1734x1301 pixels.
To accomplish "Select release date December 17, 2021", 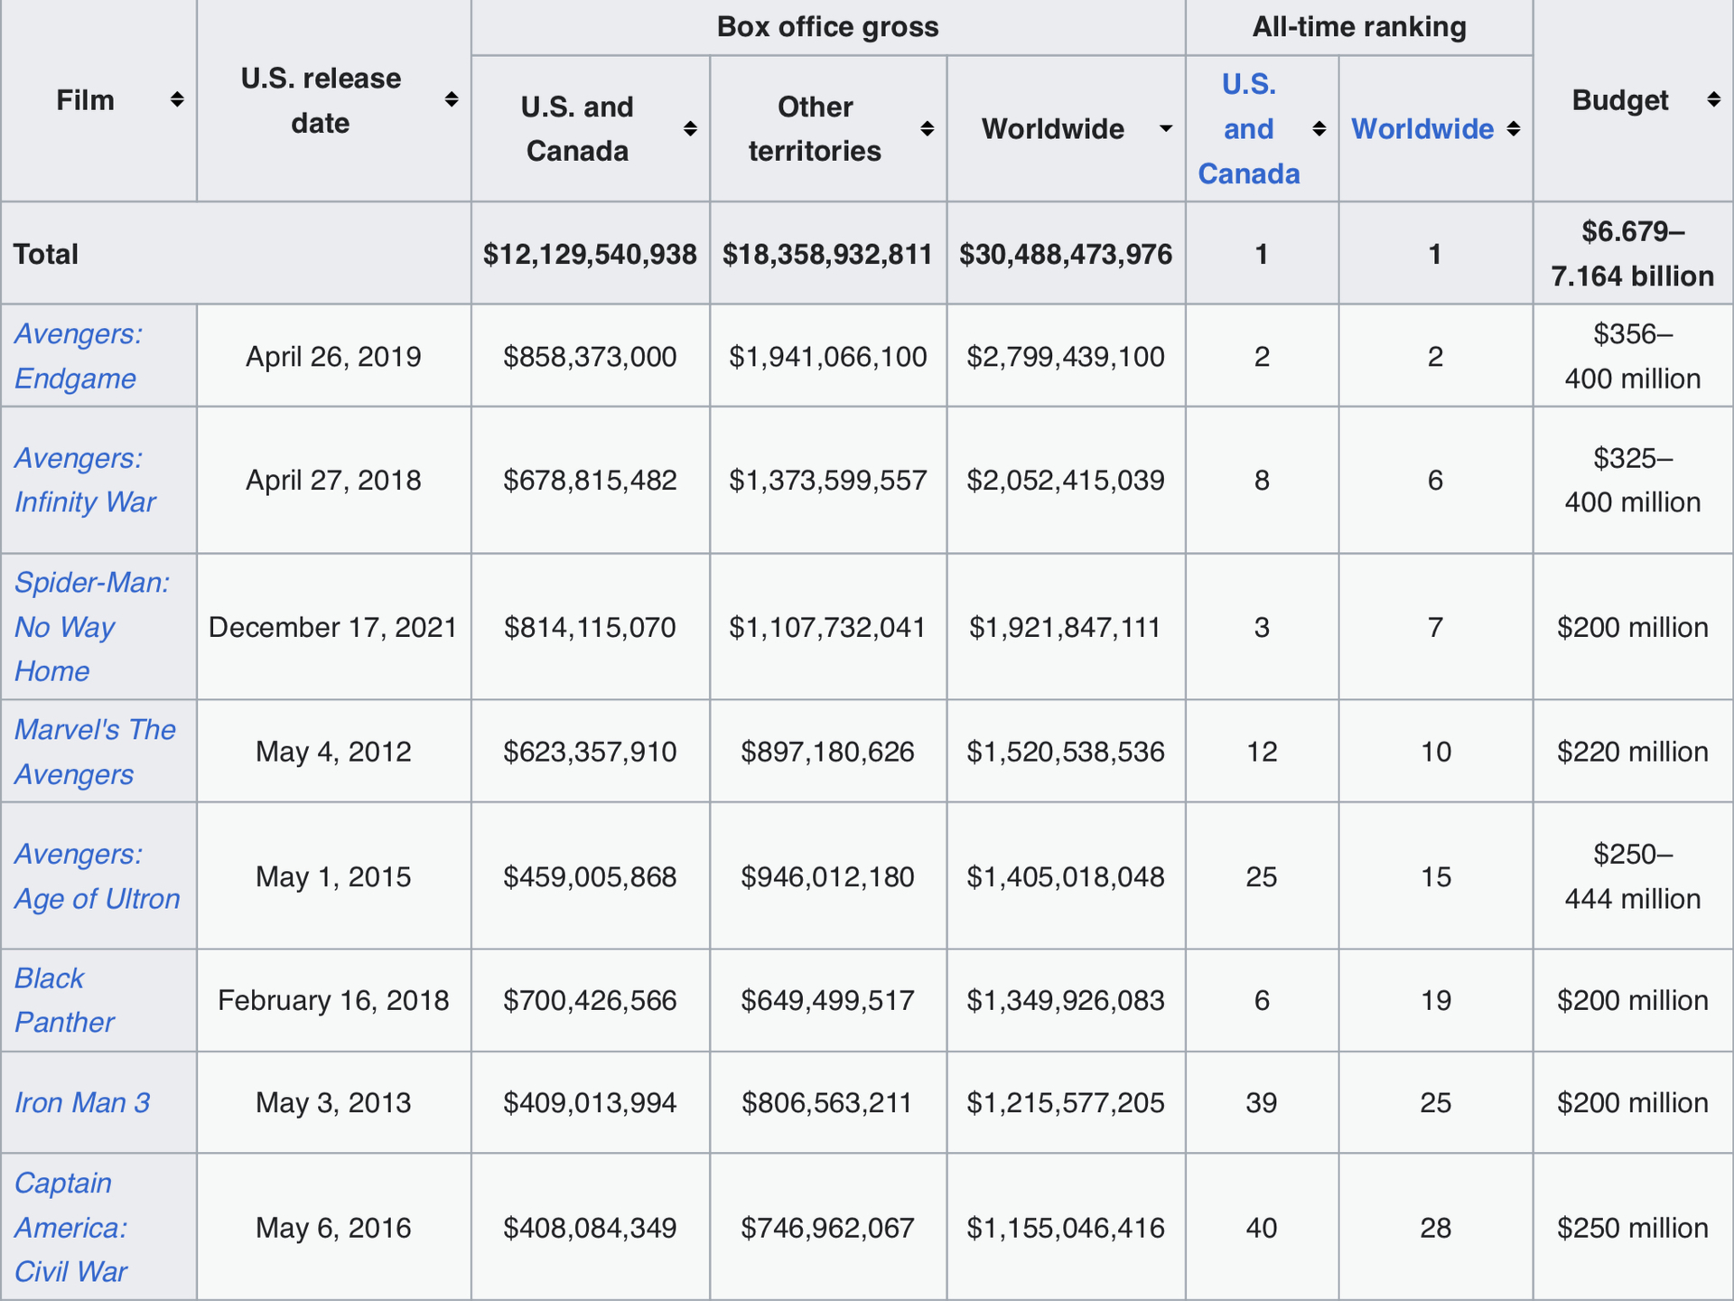I will click(333, 627).
